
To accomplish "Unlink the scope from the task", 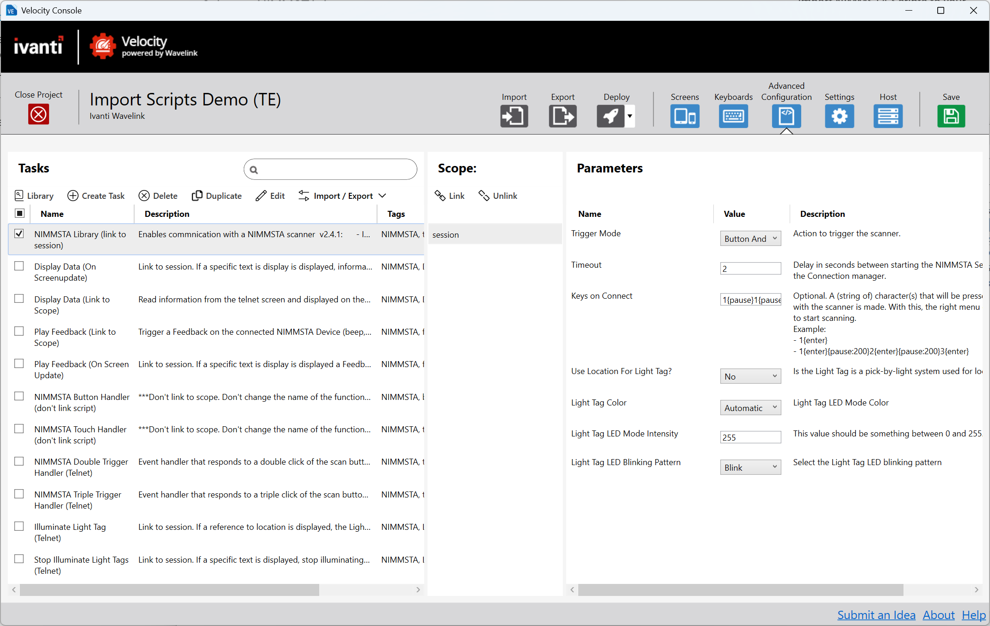I will tap(498, 196).
